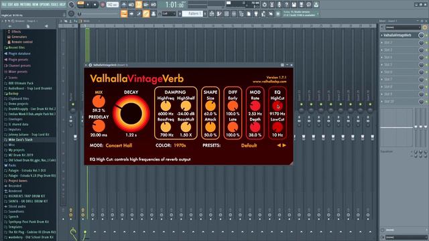Toggle typing keyboard to piano icon
This screenshot has height=241, width=429.
(x=124, y=13)
